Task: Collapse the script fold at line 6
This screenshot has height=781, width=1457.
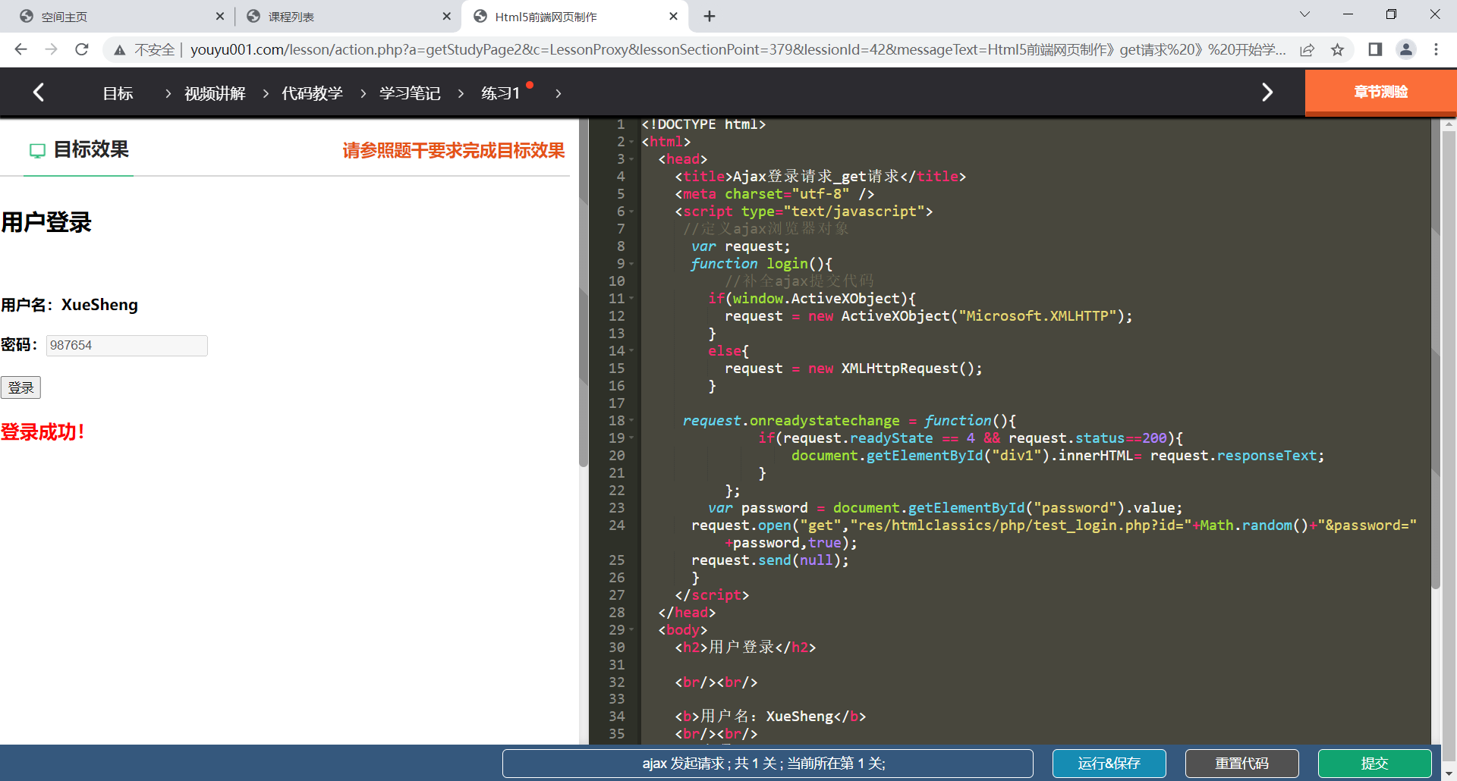Action: [631, 212]
